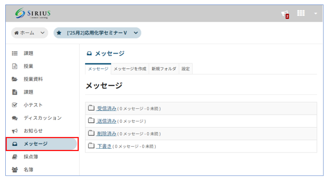The height and width of the screenshot is (181, 328).
Task: Open 小テスト from the sidebar
Action: pyautogui.click(x=33, y=105)
